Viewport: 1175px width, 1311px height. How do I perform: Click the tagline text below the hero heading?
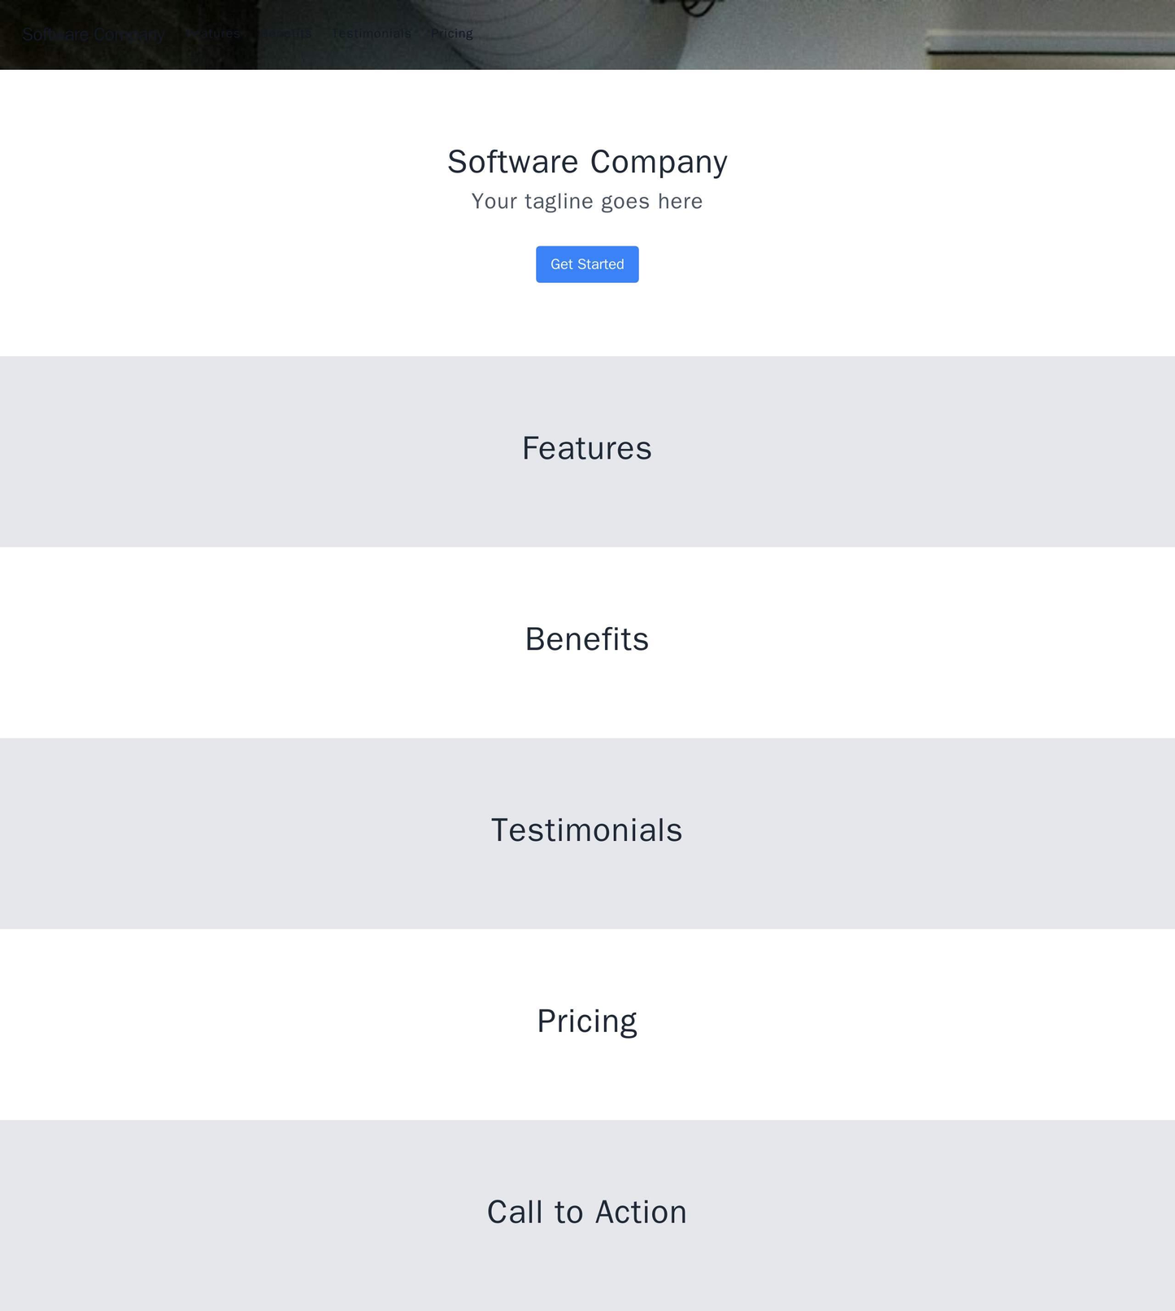[x=587, y=201]
